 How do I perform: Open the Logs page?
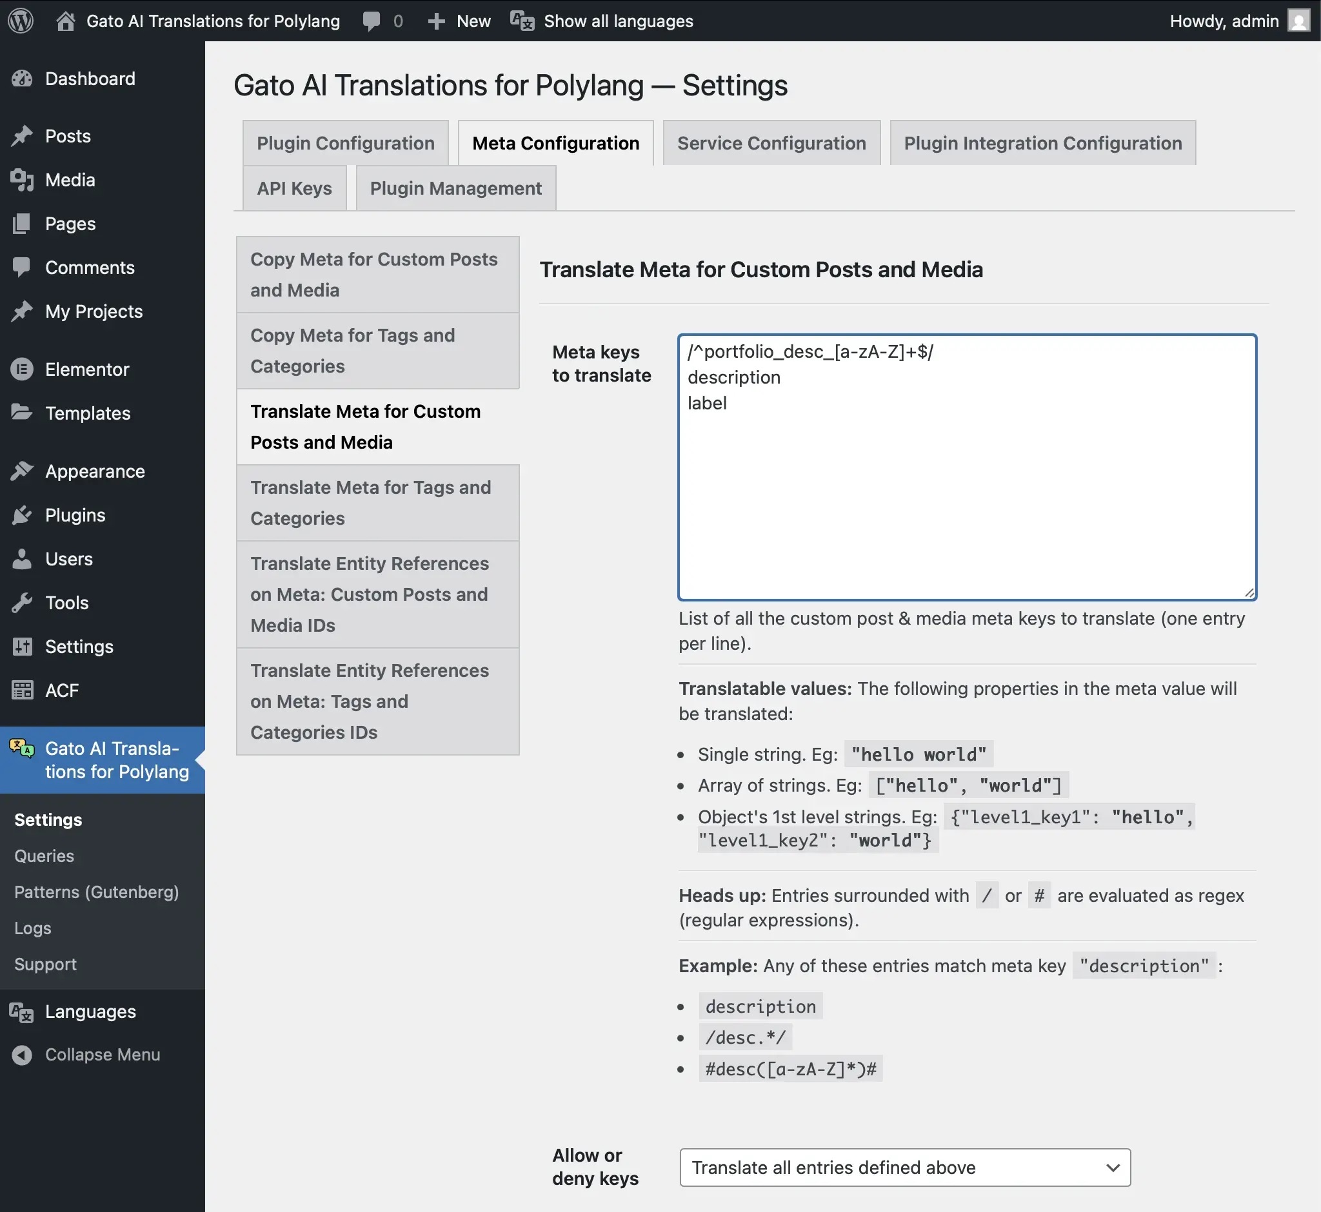pos(32,927)
